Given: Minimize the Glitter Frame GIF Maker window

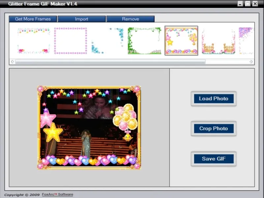Looking at the screenshot, I should point(240,4).
